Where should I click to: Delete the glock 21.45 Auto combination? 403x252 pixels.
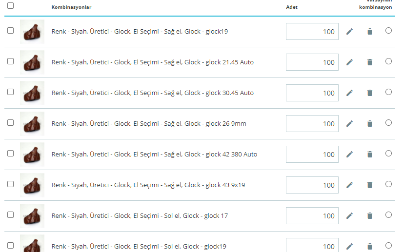370,62
